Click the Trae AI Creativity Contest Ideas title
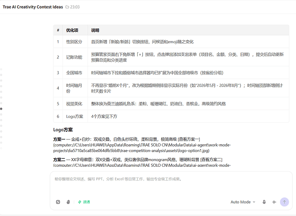The image size is (296, 216). click(33, 7)
